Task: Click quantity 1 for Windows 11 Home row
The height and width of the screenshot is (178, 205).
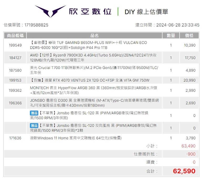Action: pos(171,138)
